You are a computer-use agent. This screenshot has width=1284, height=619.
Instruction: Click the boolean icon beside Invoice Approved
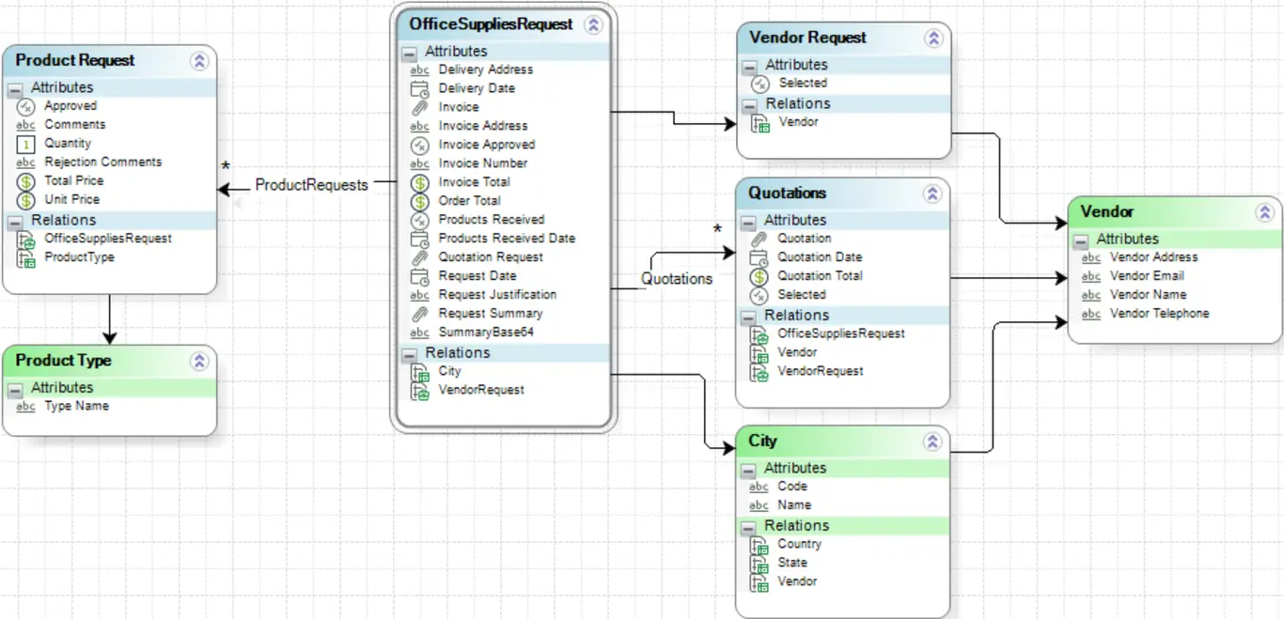click(x=420, y=146)
